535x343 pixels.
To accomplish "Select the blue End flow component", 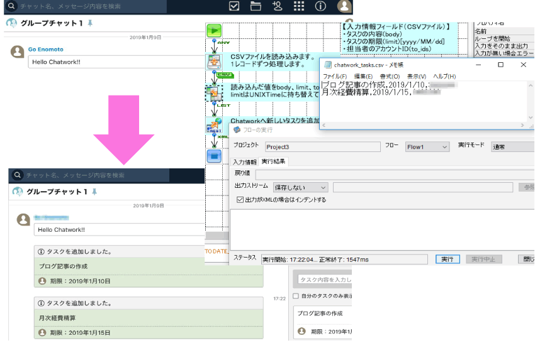I will [x=214, y=156].
